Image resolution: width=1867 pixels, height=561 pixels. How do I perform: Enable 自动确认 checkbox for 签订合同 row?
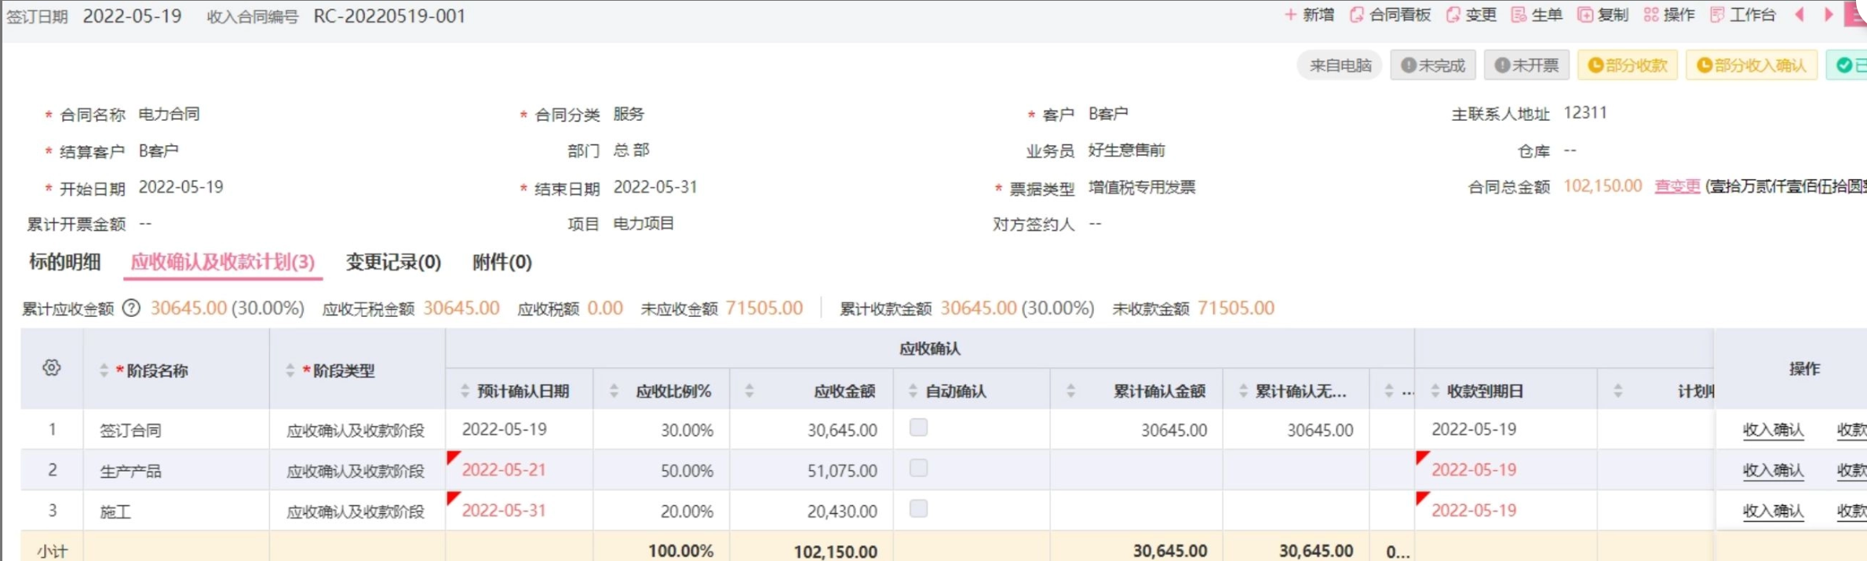tap(918, 428)
